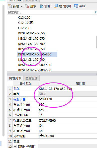This screenshot has height=148, width=97.
Task: Switch to the 属性列表 tab
Action: click(15, 78)
